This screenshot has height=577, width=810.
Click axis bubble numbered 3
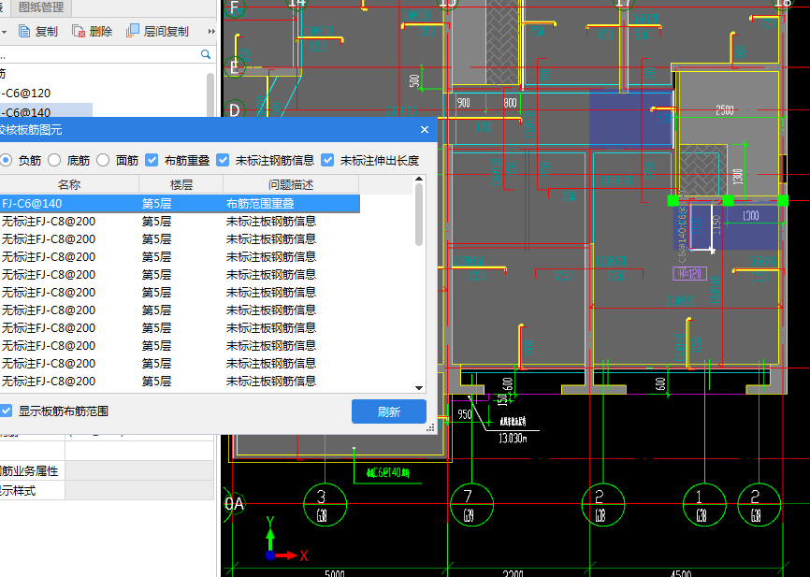(x=325, y=505)
